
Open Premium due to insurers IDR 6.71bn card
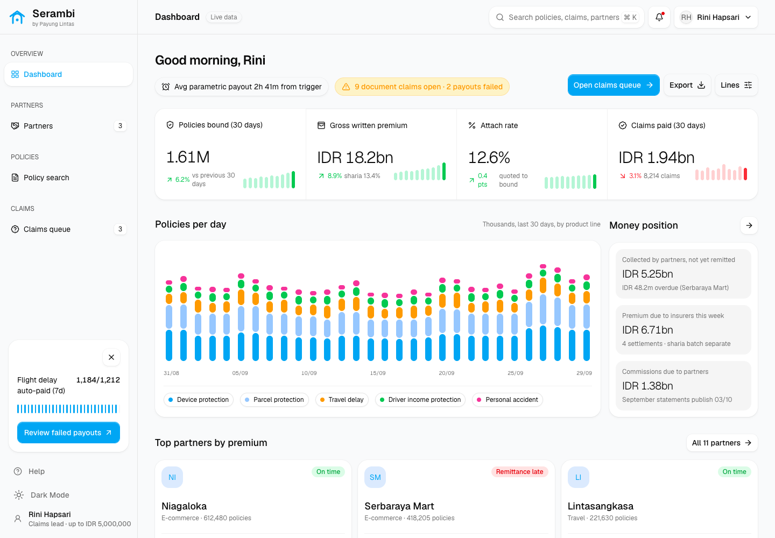(x=684, y=330)
